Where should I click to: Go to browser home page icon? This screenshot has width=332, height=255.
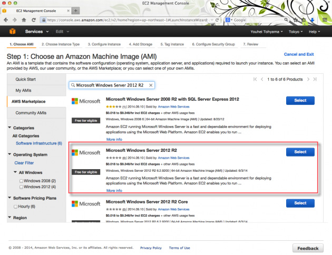24,20
